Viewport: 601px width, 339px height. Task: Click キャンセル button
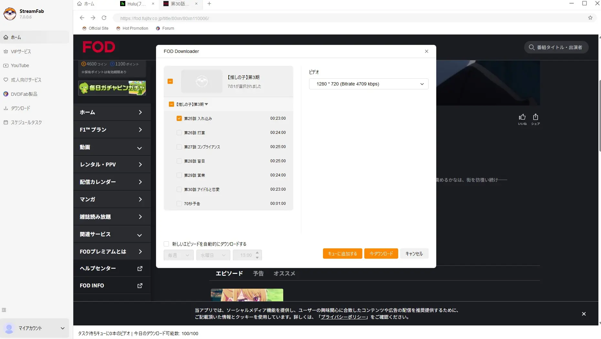pos(414,254)
